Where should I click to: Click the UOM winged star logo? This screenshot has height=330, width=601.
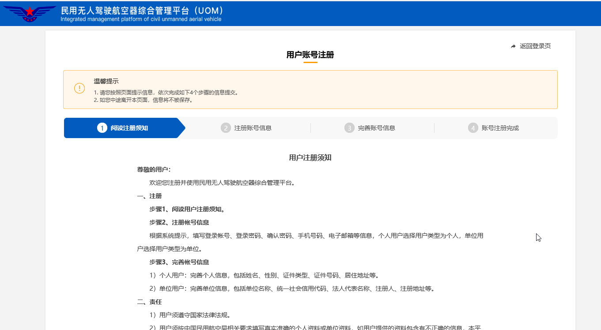(x=30, y=14)
